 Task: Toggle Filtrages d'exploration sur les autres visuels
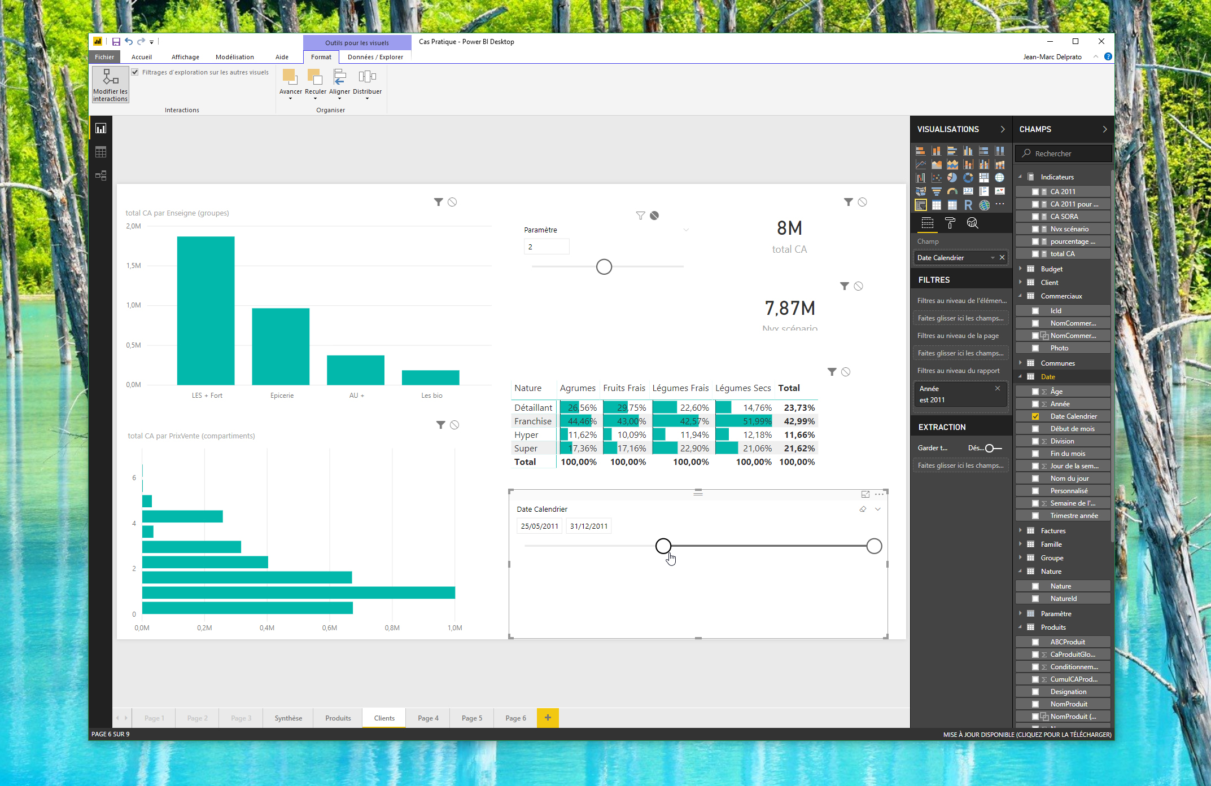click(135, 72)
